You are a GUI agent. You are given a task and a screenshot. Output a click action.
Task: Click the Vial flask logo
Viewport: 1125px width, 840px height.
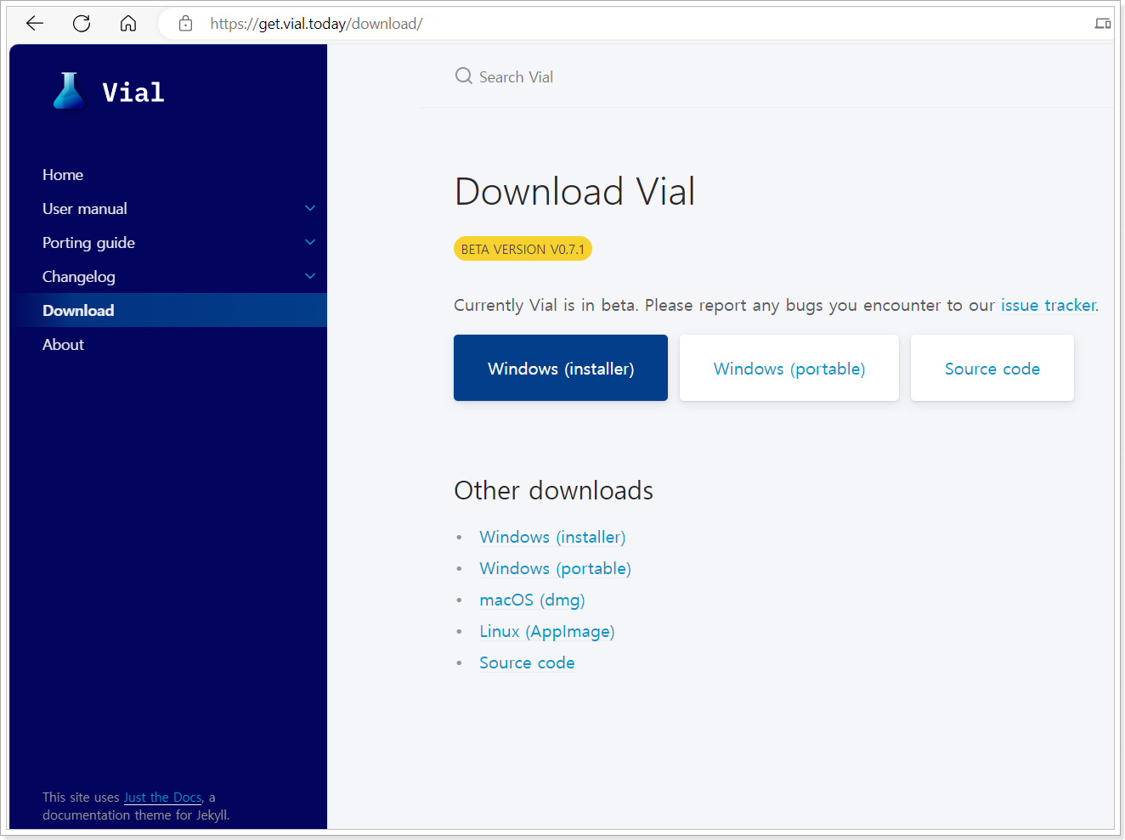(x=69, y=91)
